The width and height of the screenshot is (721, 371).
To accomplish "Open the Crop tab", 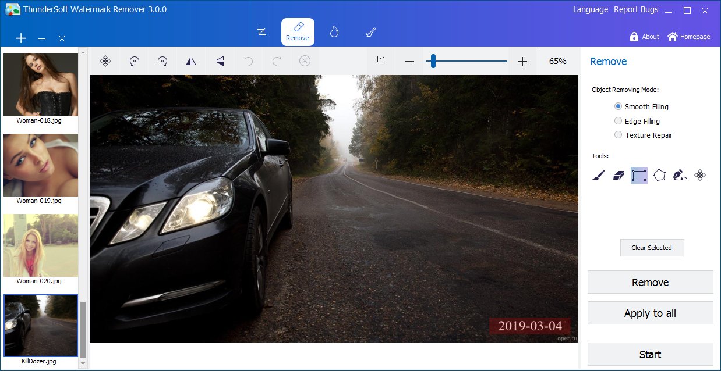I will coord(261,32).
